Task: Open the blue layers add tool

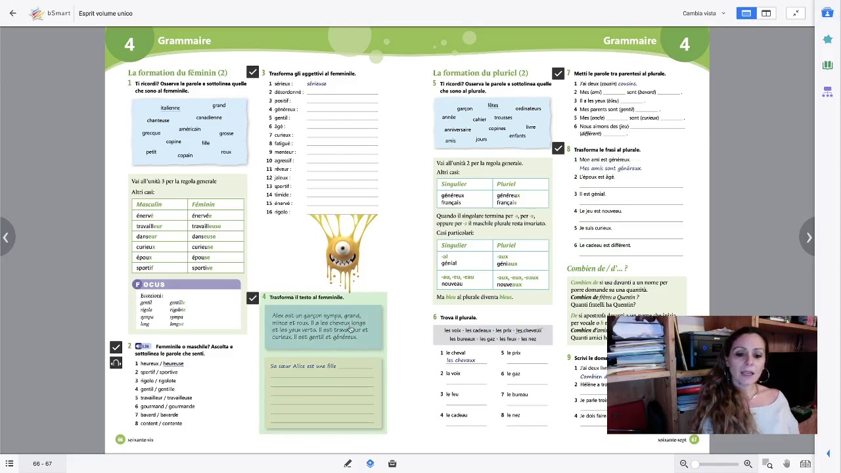Action: click(370, 464)
